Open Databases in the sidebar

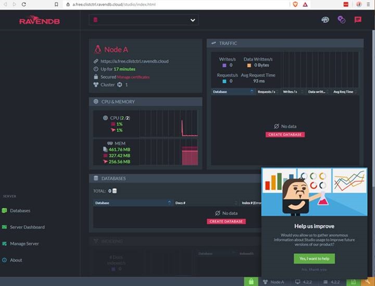(x=20, y=210)
